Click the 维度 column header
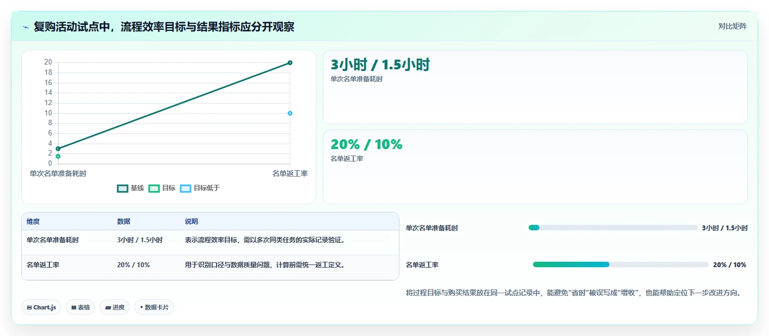Viewport: 769px width, 336px height. point(33,222)
